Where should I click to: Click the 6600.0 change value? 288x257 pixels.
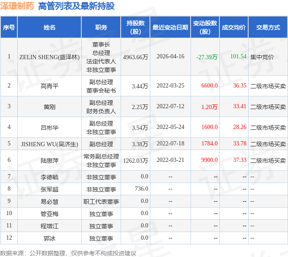[209, 86]
